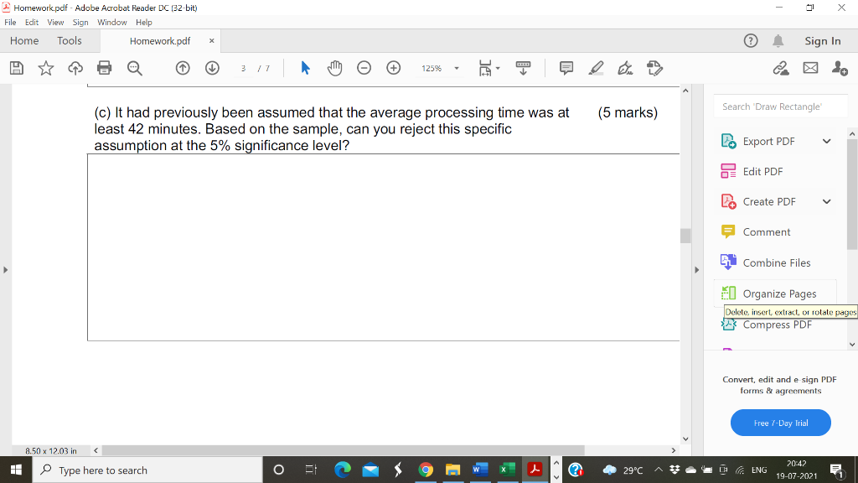The height and width of the screenshot is (483, 858).
Task: Open the Add sticky note comment tool
Action: (566, 68)
